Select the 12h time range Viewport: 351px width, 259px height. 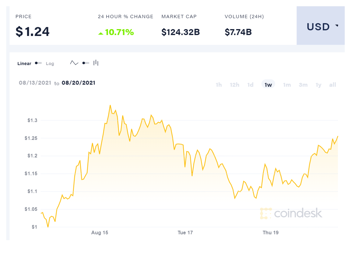point(235,85)
